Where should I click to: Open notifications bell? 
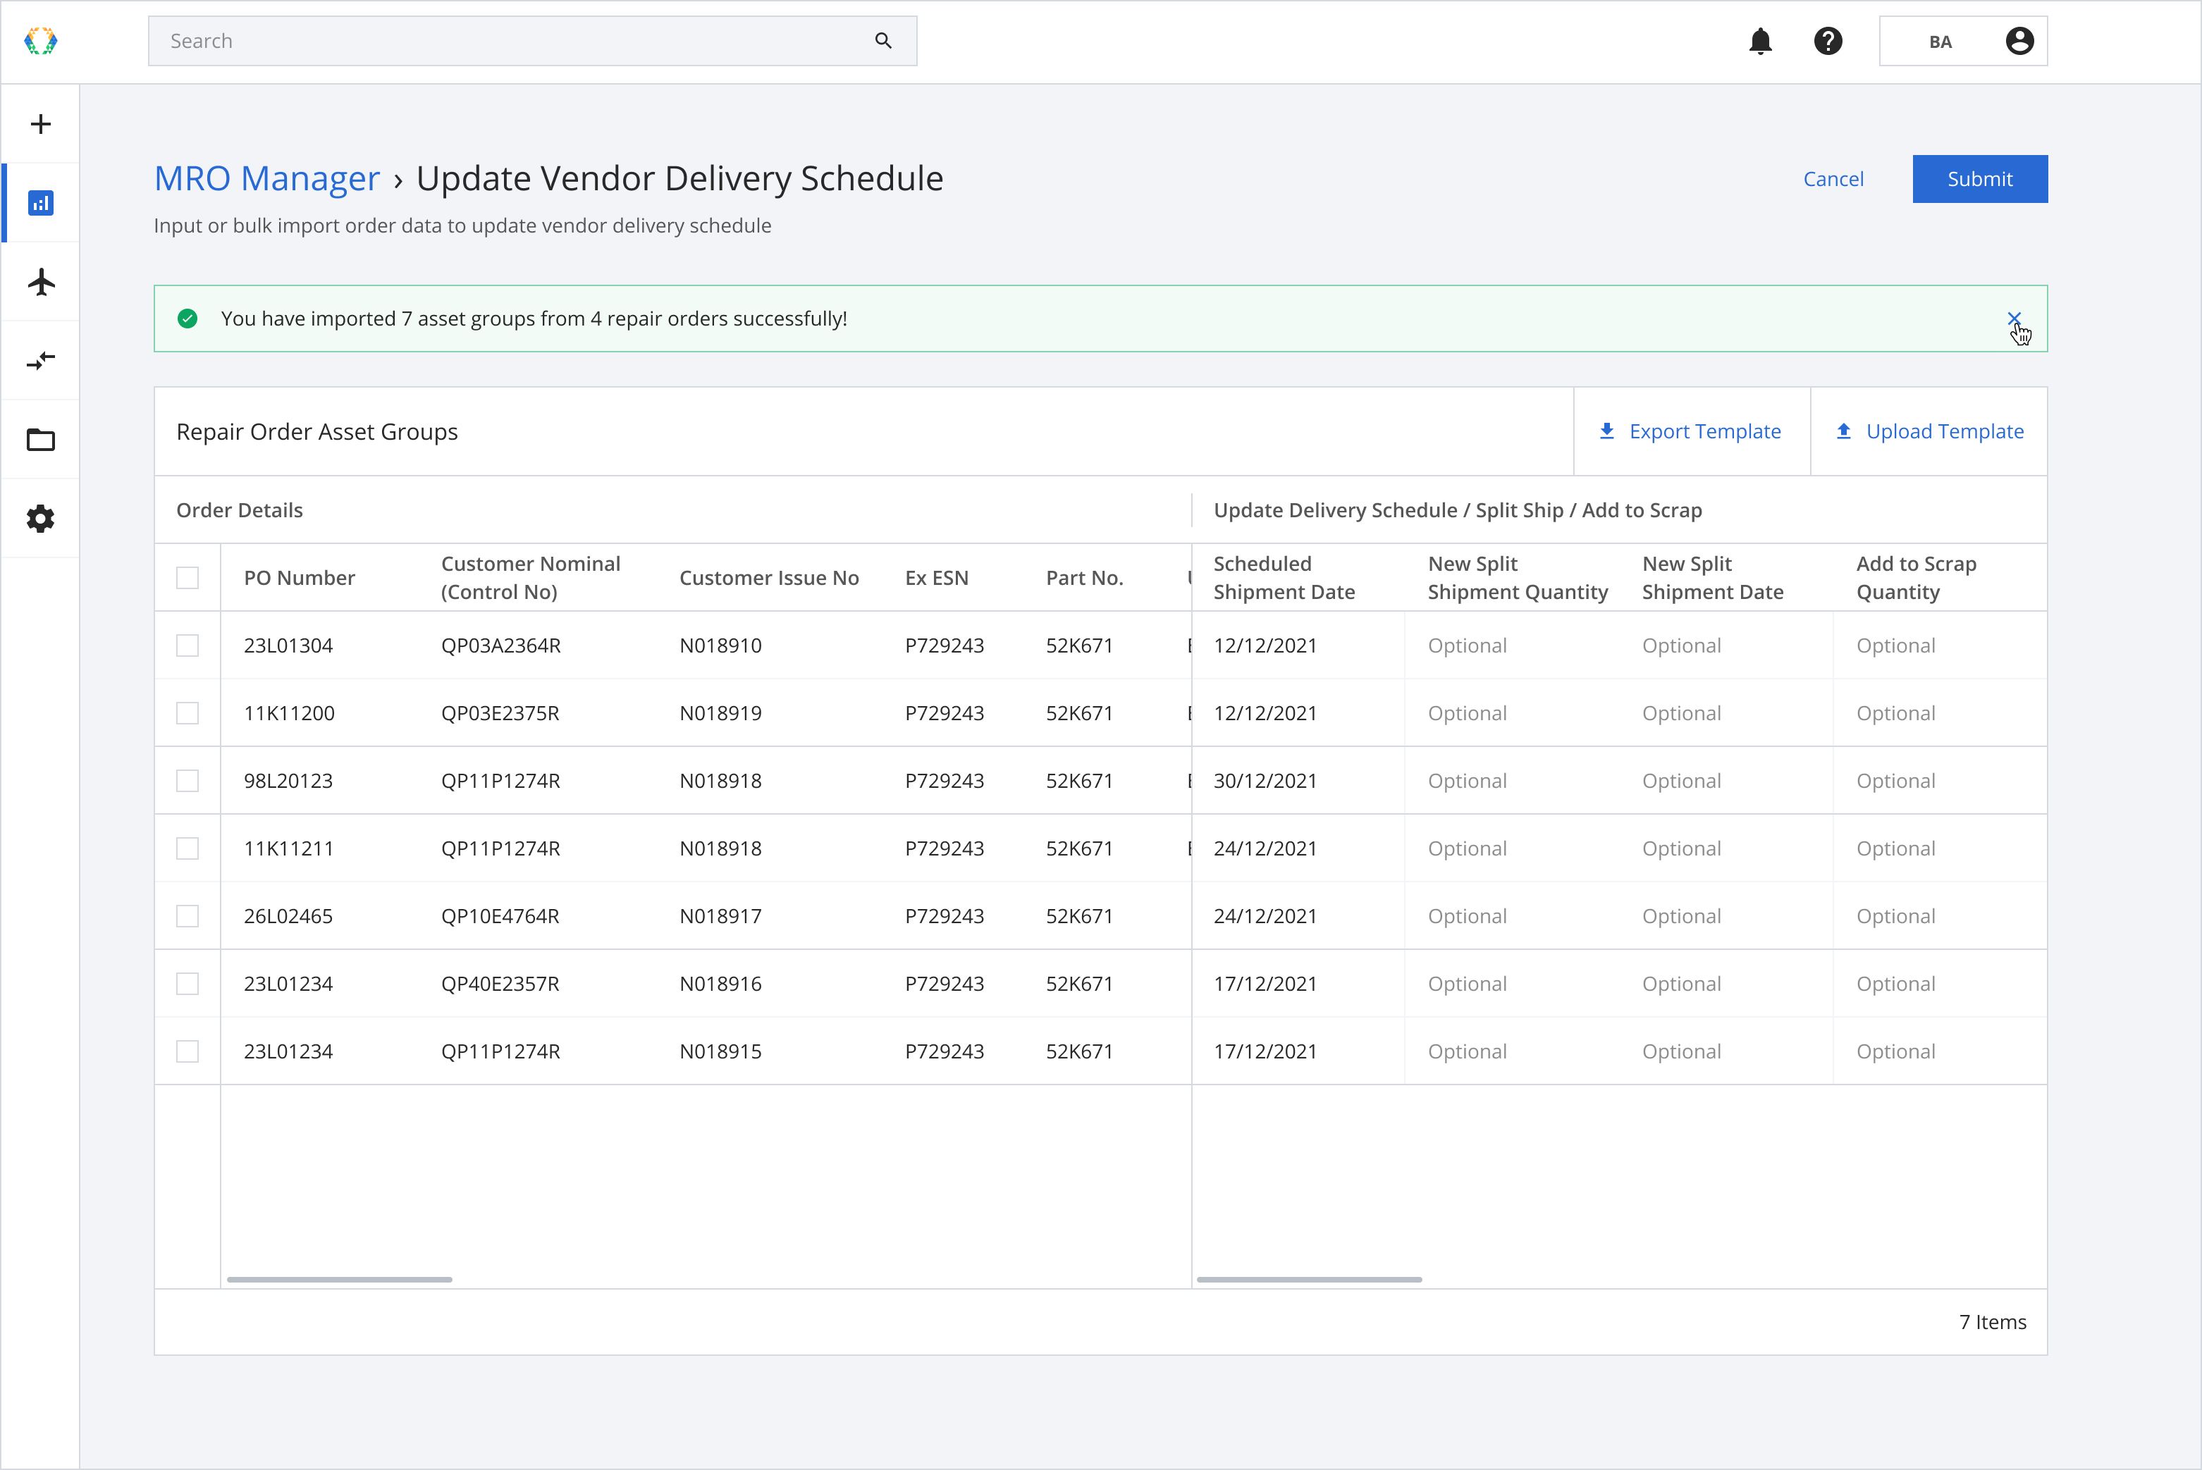click(x=1760, y=42)
